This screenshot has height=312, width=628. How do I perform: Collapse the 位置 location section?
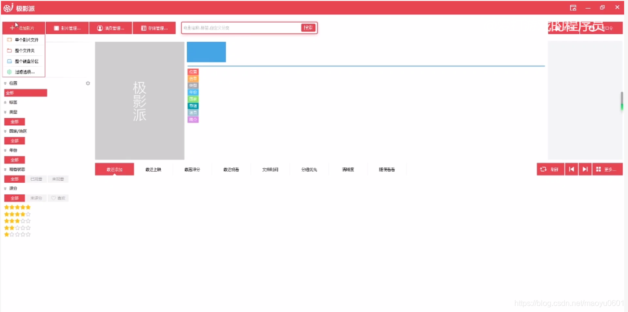click(5, 83)
